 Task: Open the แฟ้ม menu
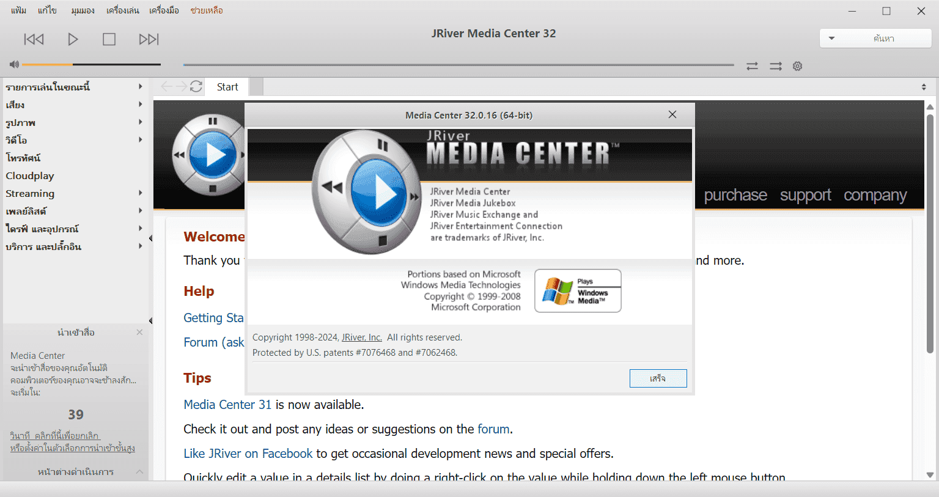18,10
